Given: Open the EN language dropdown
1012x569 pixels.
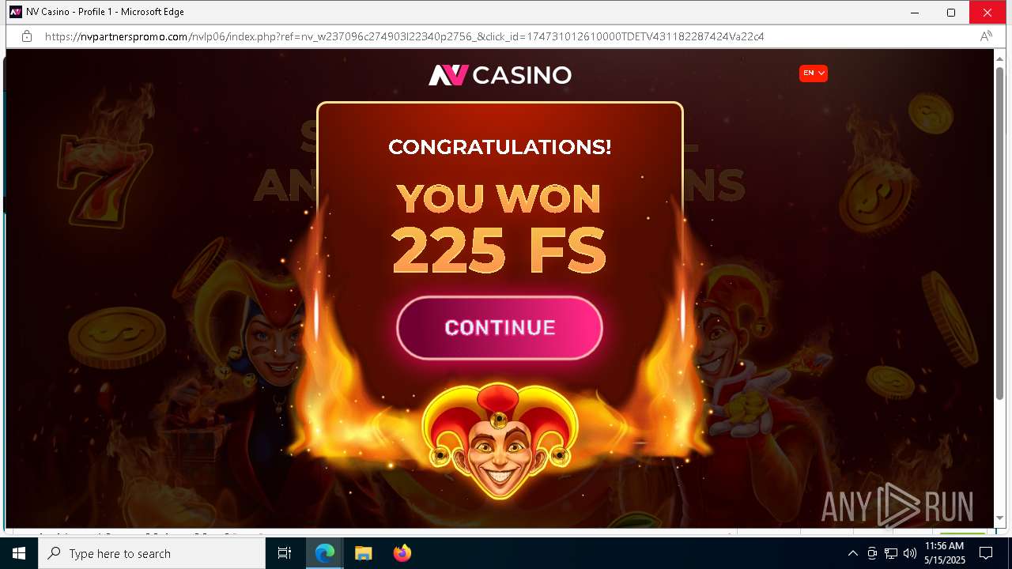Looking at the screenshot, I should [814, 73].
